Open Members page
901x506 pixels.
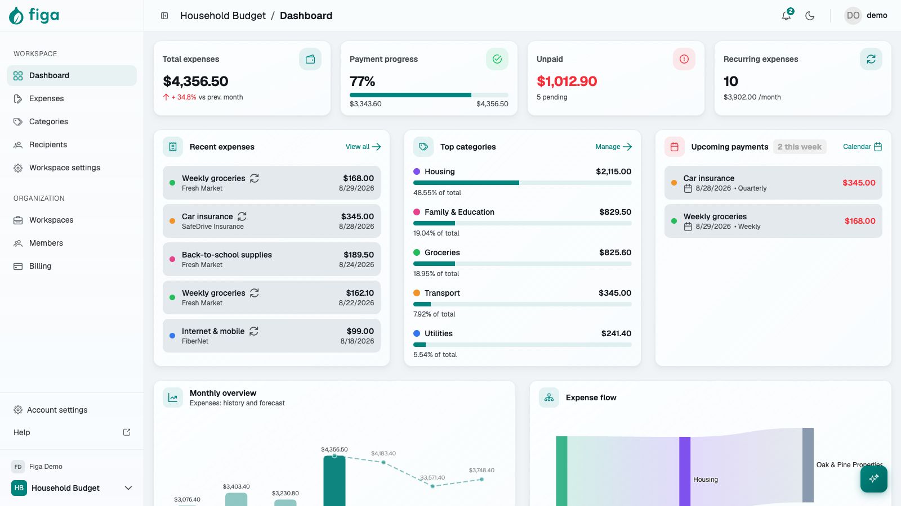click(72, 243)
